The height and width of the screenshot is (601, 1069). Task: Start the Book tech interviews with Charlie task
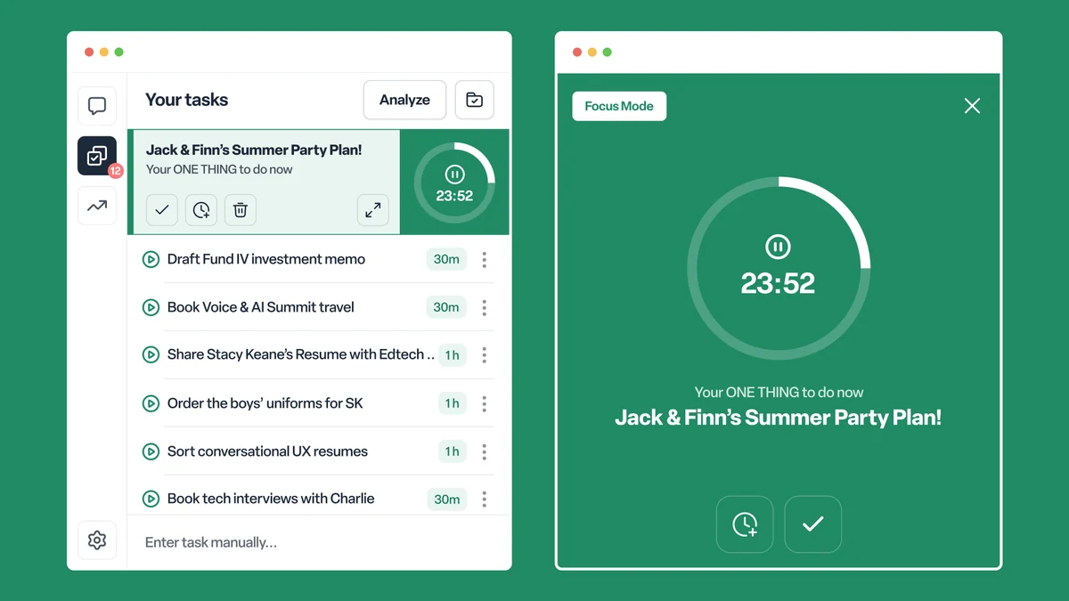151,499
